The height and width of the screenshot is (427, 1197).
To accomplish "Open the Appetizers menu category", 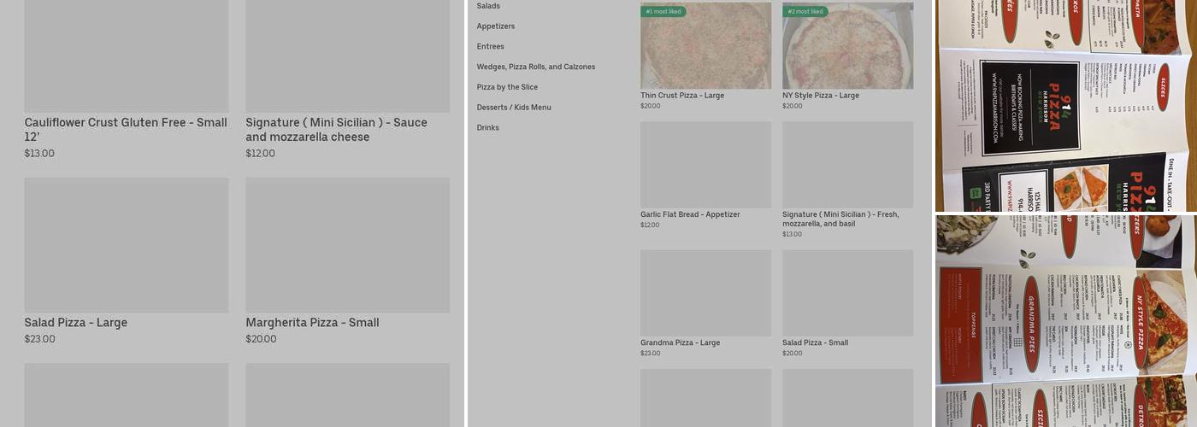I will click(x=496, y=26).
